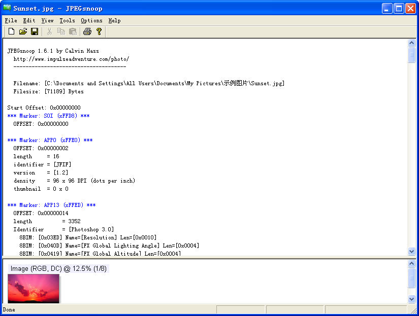
Task: Click the 'Done' status bar text
Action: point(9,309)
